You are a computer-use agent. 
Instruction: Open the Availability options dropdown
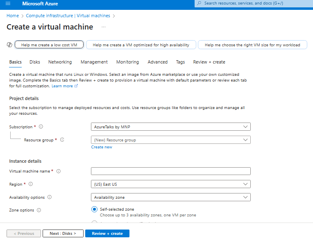[x=171, y=197]
